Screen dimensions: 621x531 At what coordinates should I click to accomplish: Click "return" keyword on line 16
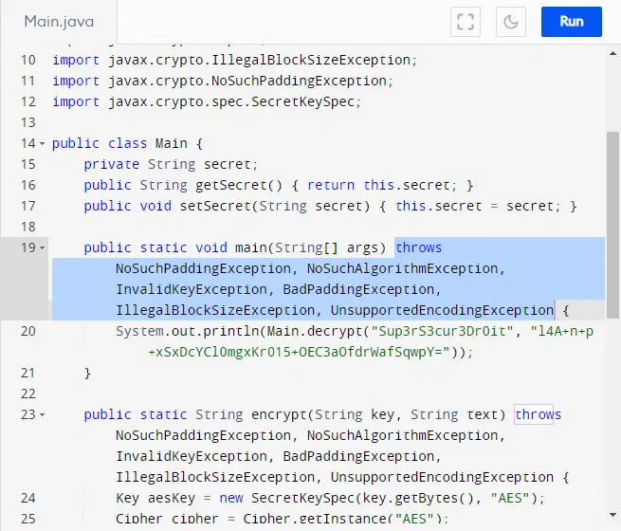click(x=331, y=185)
